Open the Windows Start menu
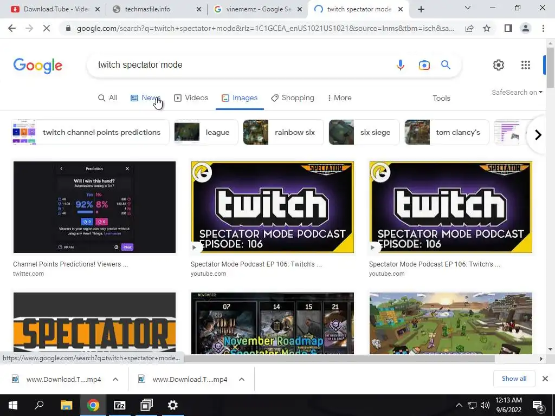The width and height of the screenshot is (555, 416). pyautogui.click(x=13, y=405)
